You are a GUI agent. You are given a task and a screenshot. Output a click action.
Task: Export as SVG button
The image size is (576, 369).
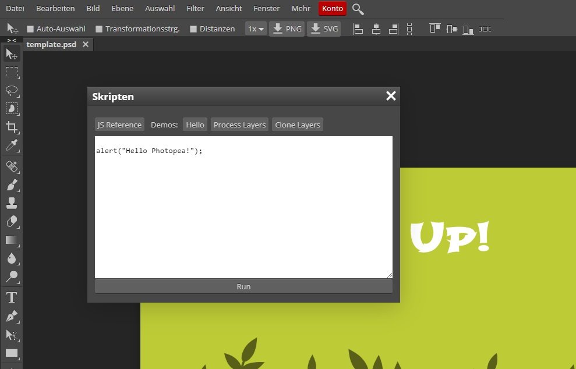(x=324, y=29)
